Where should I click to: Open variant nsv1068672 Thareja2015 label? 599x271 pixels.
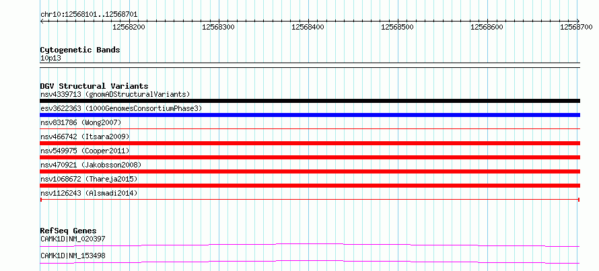click(89, 179)
